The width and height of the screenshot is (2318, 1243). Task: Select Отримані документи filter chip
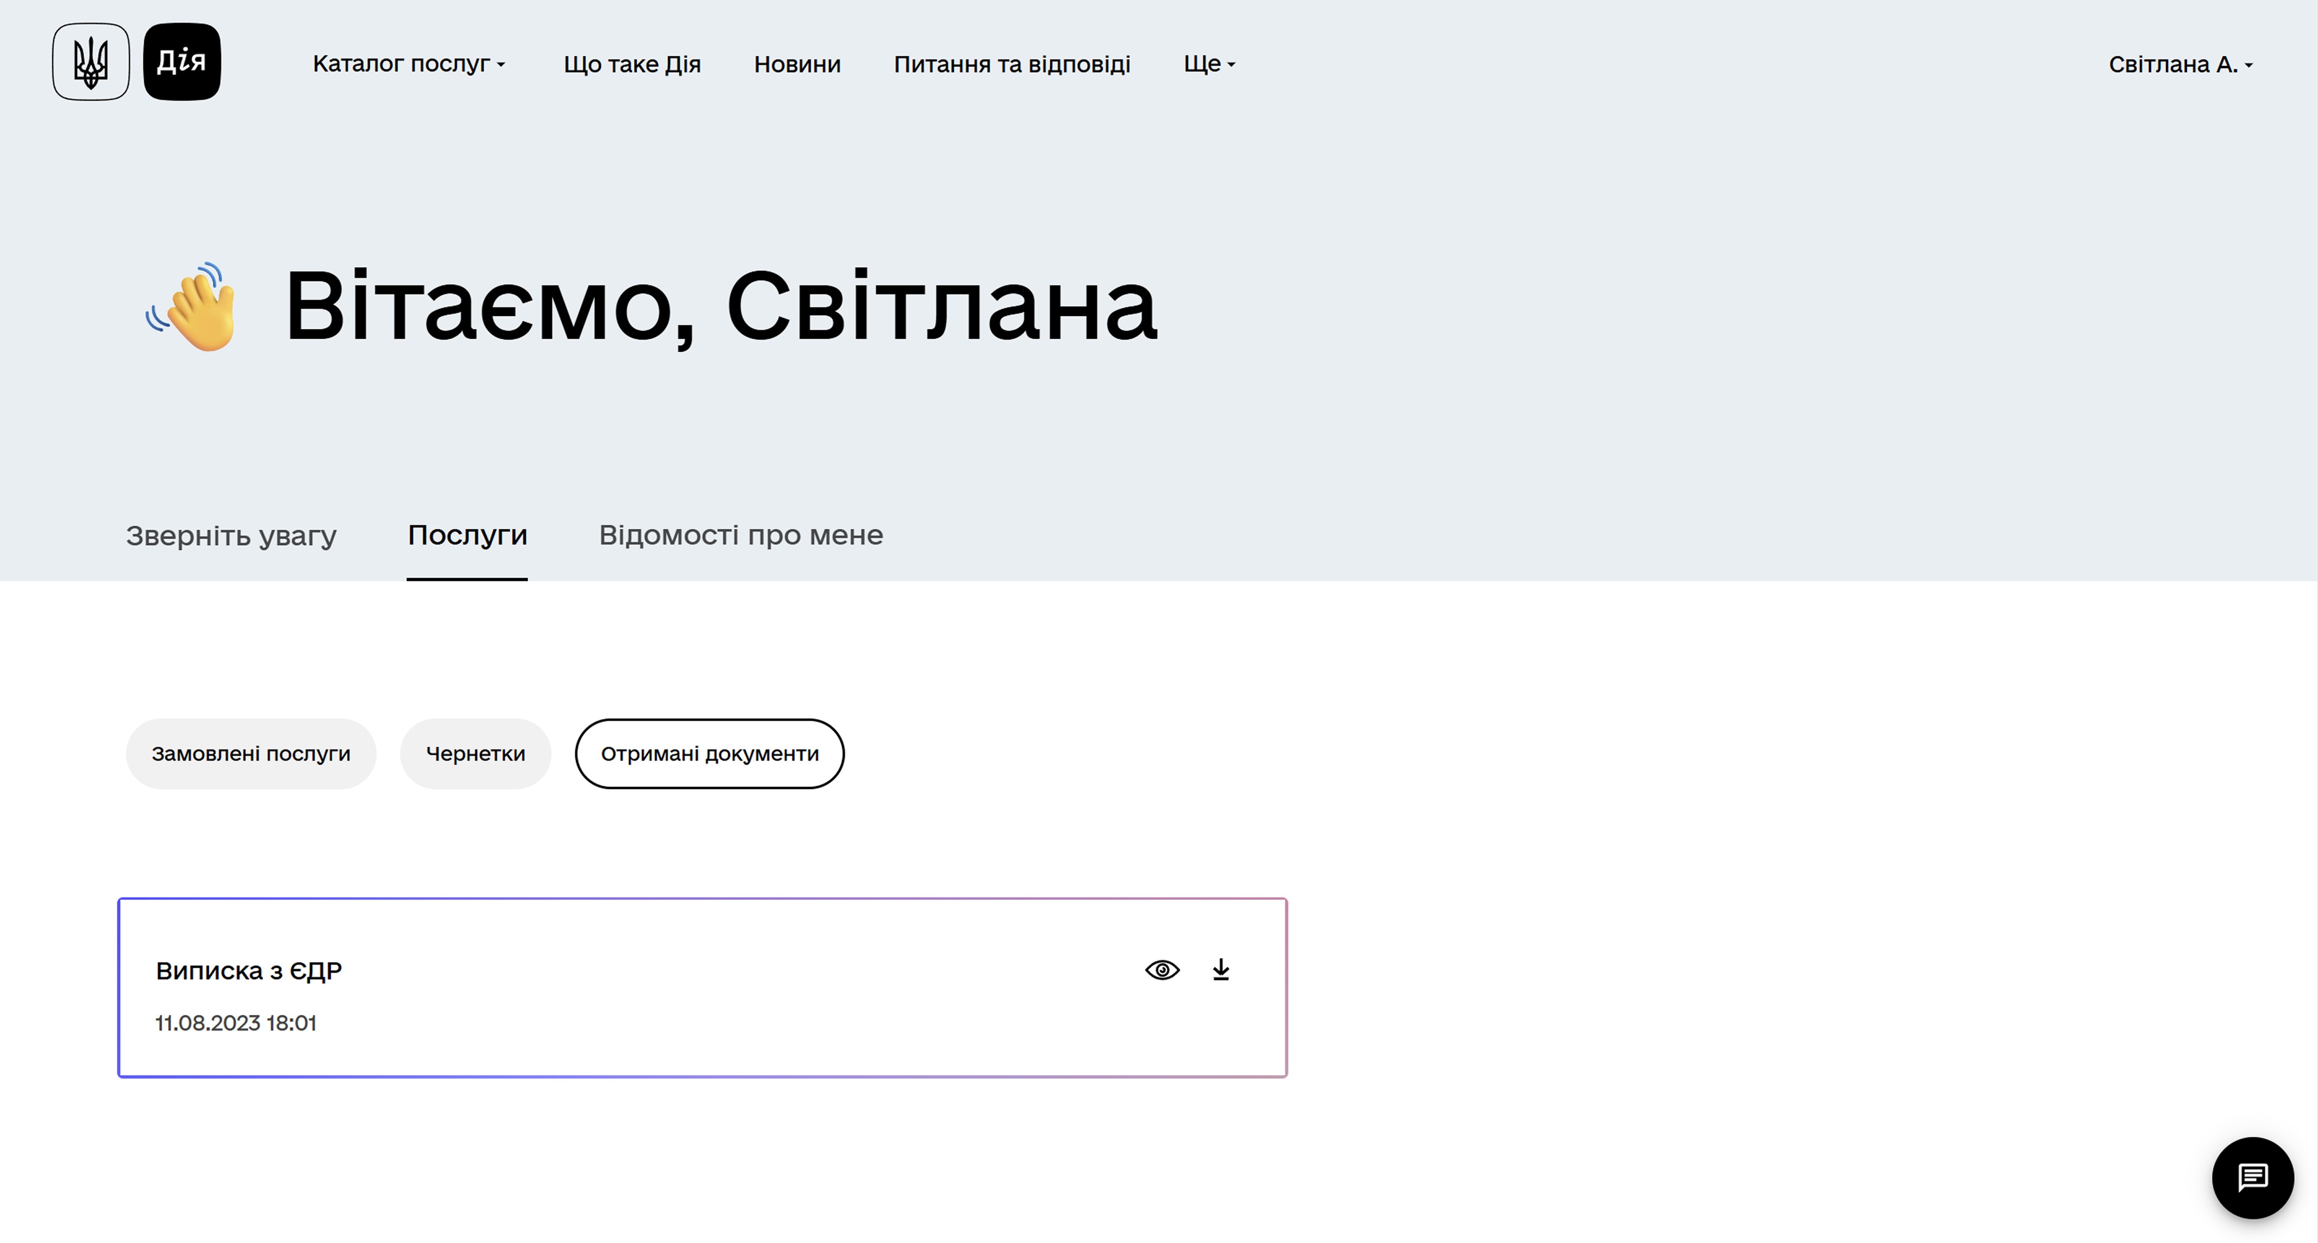709,754
